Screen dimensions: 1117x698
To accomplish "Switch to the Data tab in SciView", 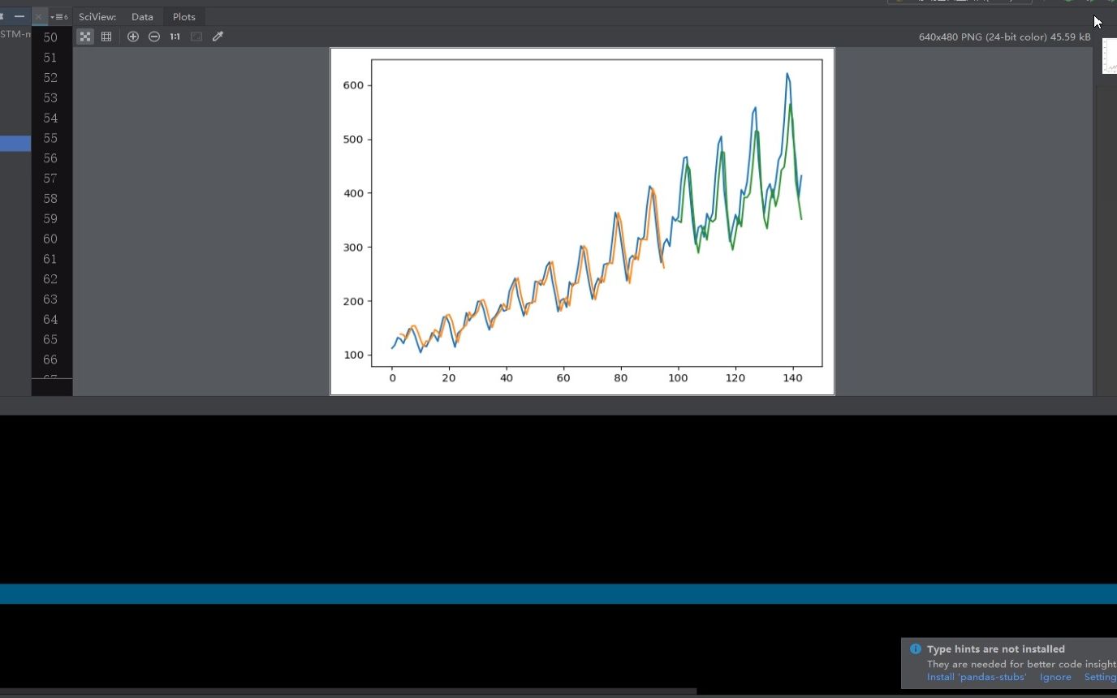I will [142, 17].
